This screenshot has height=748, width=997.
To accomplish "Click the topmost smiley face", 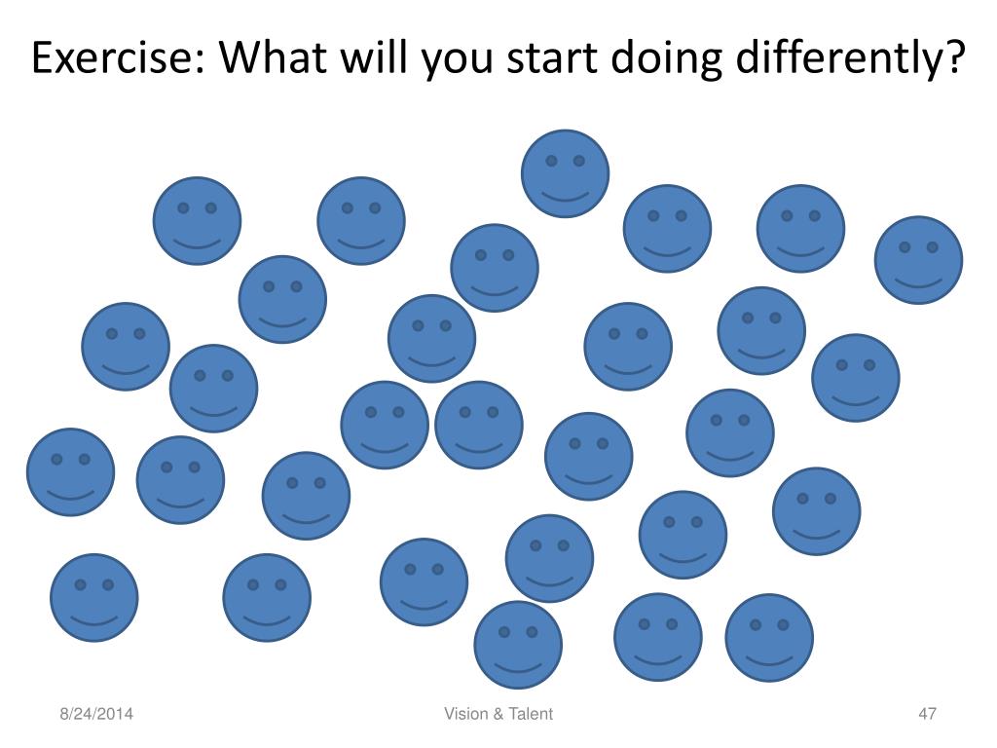I will [566, 173].
